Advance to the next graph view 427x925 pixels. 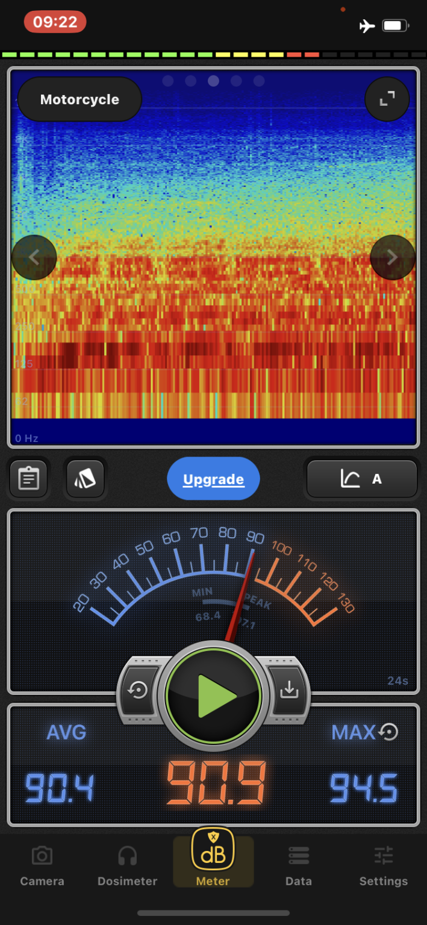tap(392, 258)
